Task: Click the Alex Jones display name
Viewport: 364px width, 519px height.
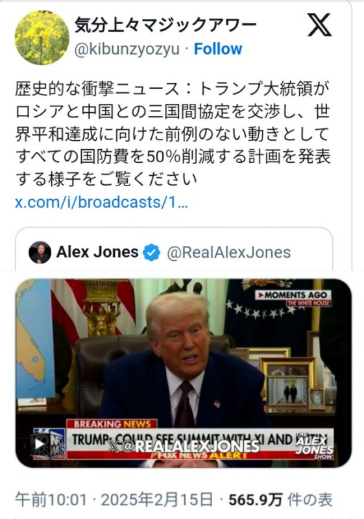Action: 97,252
